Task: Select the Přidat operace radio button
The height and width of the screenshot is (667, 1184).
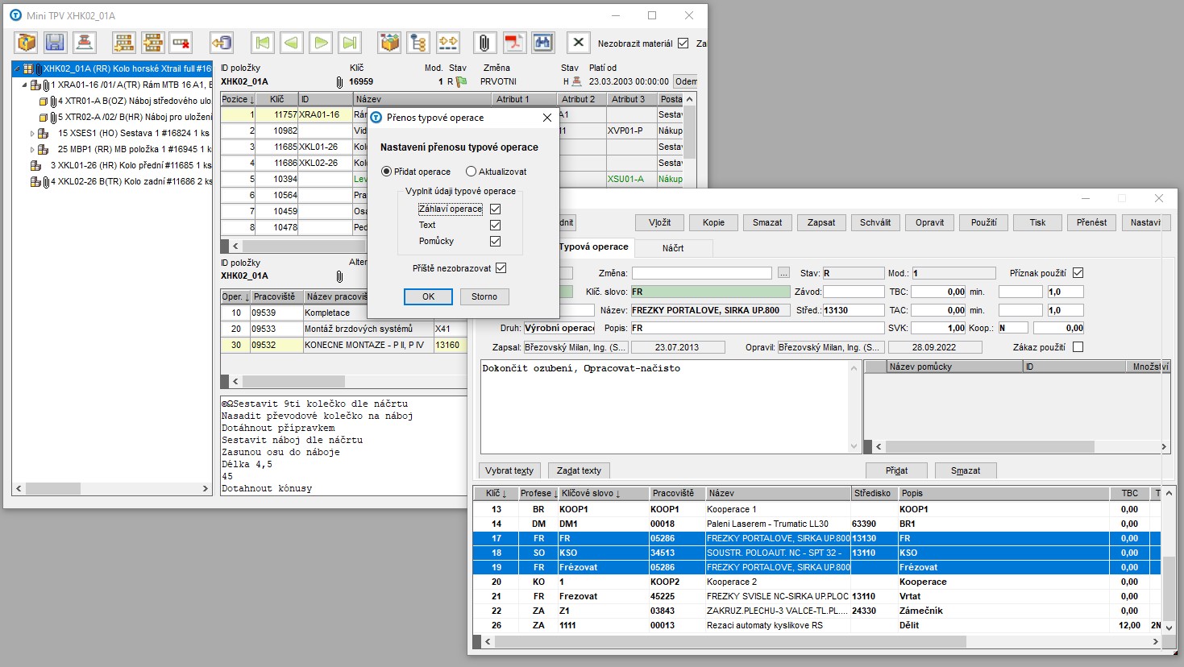Action: [x=386, y=172]
